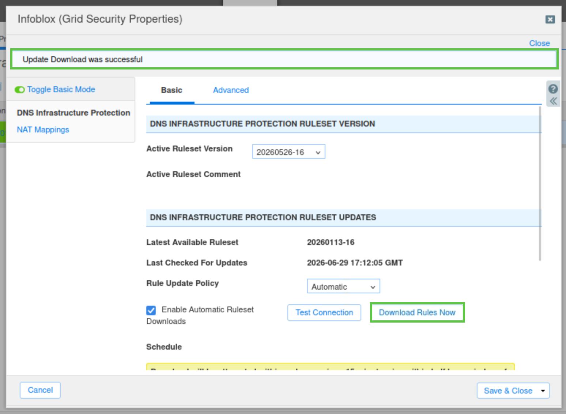Close the dialog with the X icon
The width and height of the screenshot is (566, 414).
pos(550,19)
